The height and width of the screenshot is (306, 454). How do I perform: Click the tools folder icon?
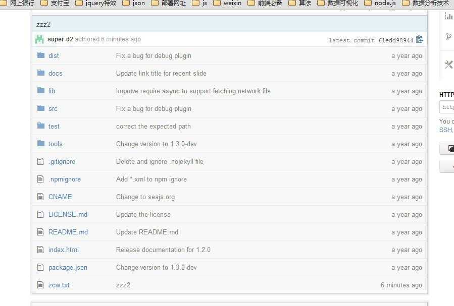pyautogui.click(x=41, y=143)
